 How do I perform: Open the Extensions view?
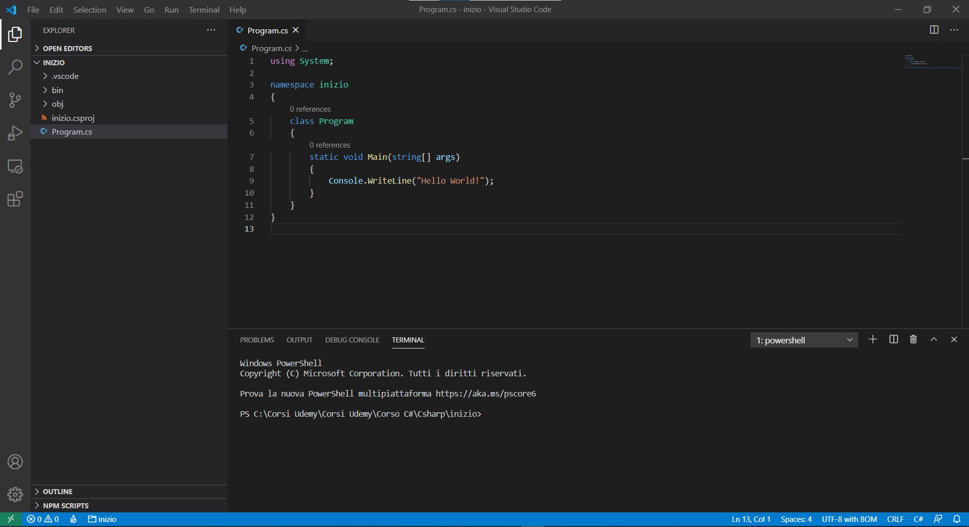point(15,199)
